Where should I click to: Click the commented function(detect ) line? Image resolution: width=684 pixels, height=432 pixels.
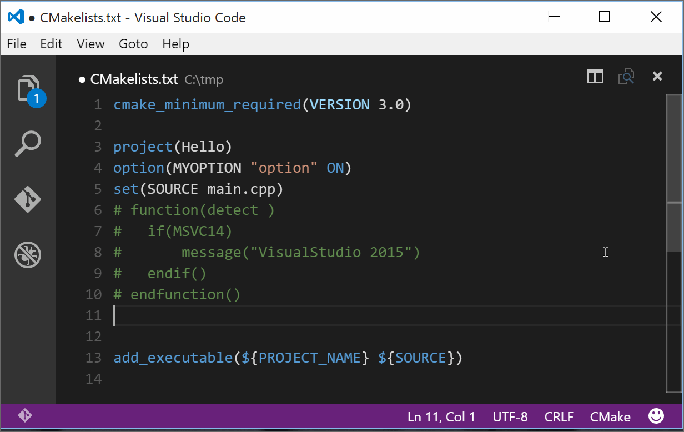(194, 210)
